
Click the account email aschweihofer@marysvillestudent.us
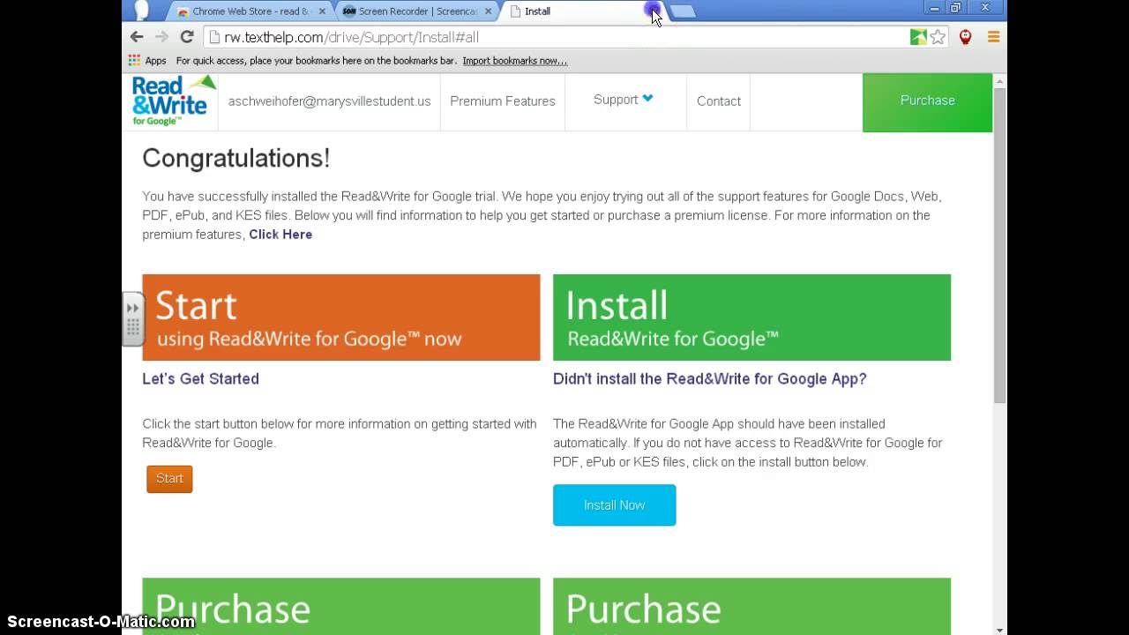(330, 101)
